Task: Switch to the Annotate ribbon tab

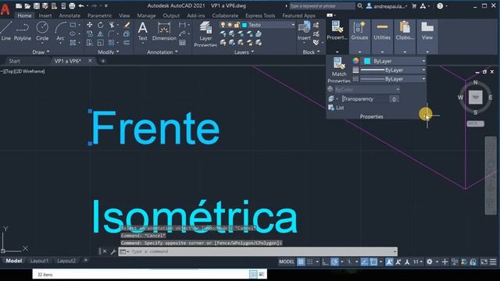Action: point(70,16)
